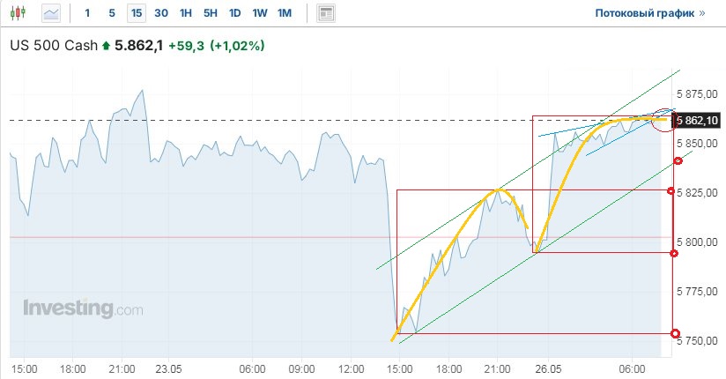The height and width of the screenshot is (379, 726).
Task: Open the Потоковый график link
Action: tap(650, 13)
